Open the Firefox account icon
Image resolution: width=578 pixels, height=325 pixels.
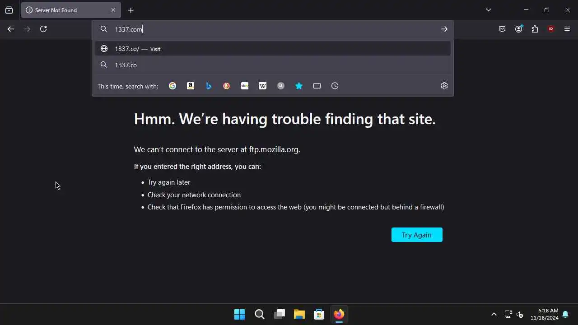[x=518, y=29]
